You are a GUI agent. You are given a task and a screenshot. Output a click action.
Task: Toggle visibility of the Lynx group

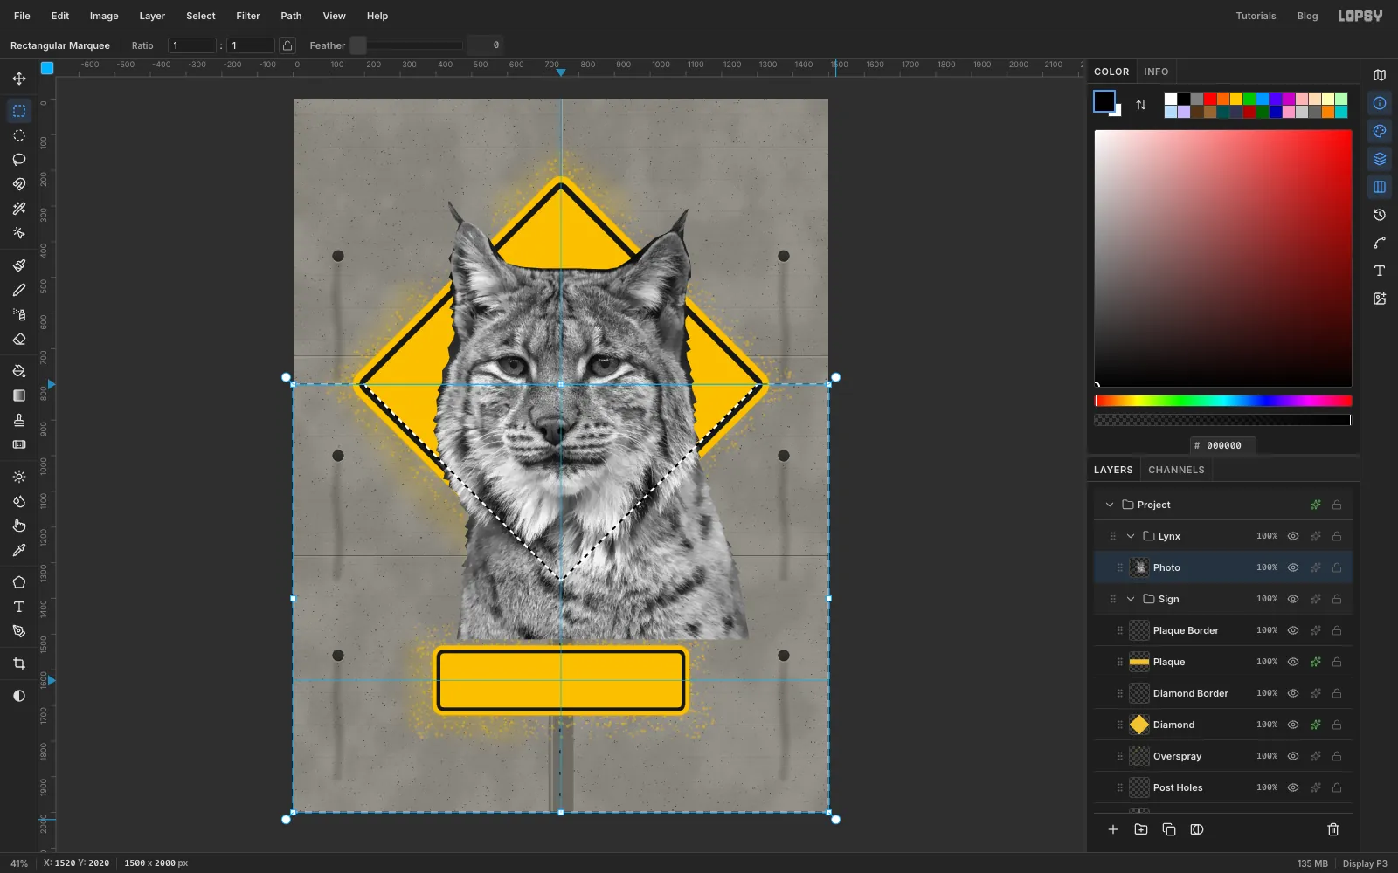tap(1293, 536)
